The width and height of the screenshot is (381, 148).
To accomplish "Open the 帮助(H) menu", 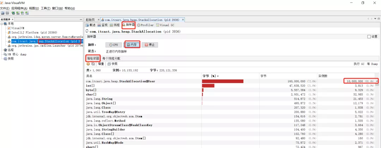I will (69, 8).
